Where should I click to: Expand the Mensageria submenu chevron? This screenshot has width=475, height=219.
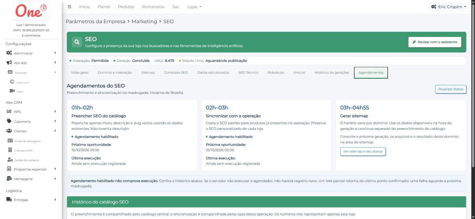click(x=55, y=179)
